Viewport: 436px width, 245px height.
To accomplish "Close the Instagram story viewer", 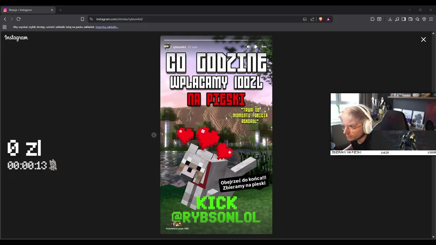I will point(423,39).
